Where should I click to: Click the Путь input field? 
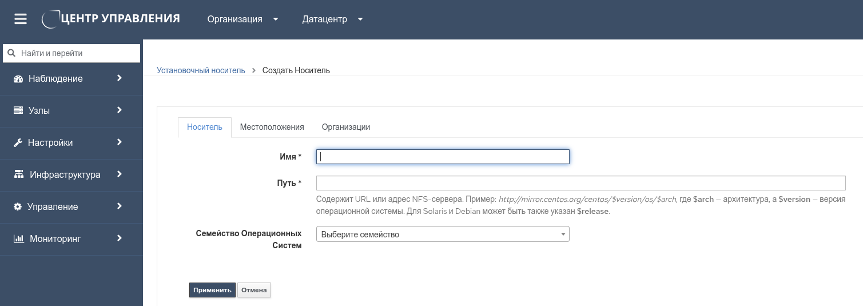[580, 183]
